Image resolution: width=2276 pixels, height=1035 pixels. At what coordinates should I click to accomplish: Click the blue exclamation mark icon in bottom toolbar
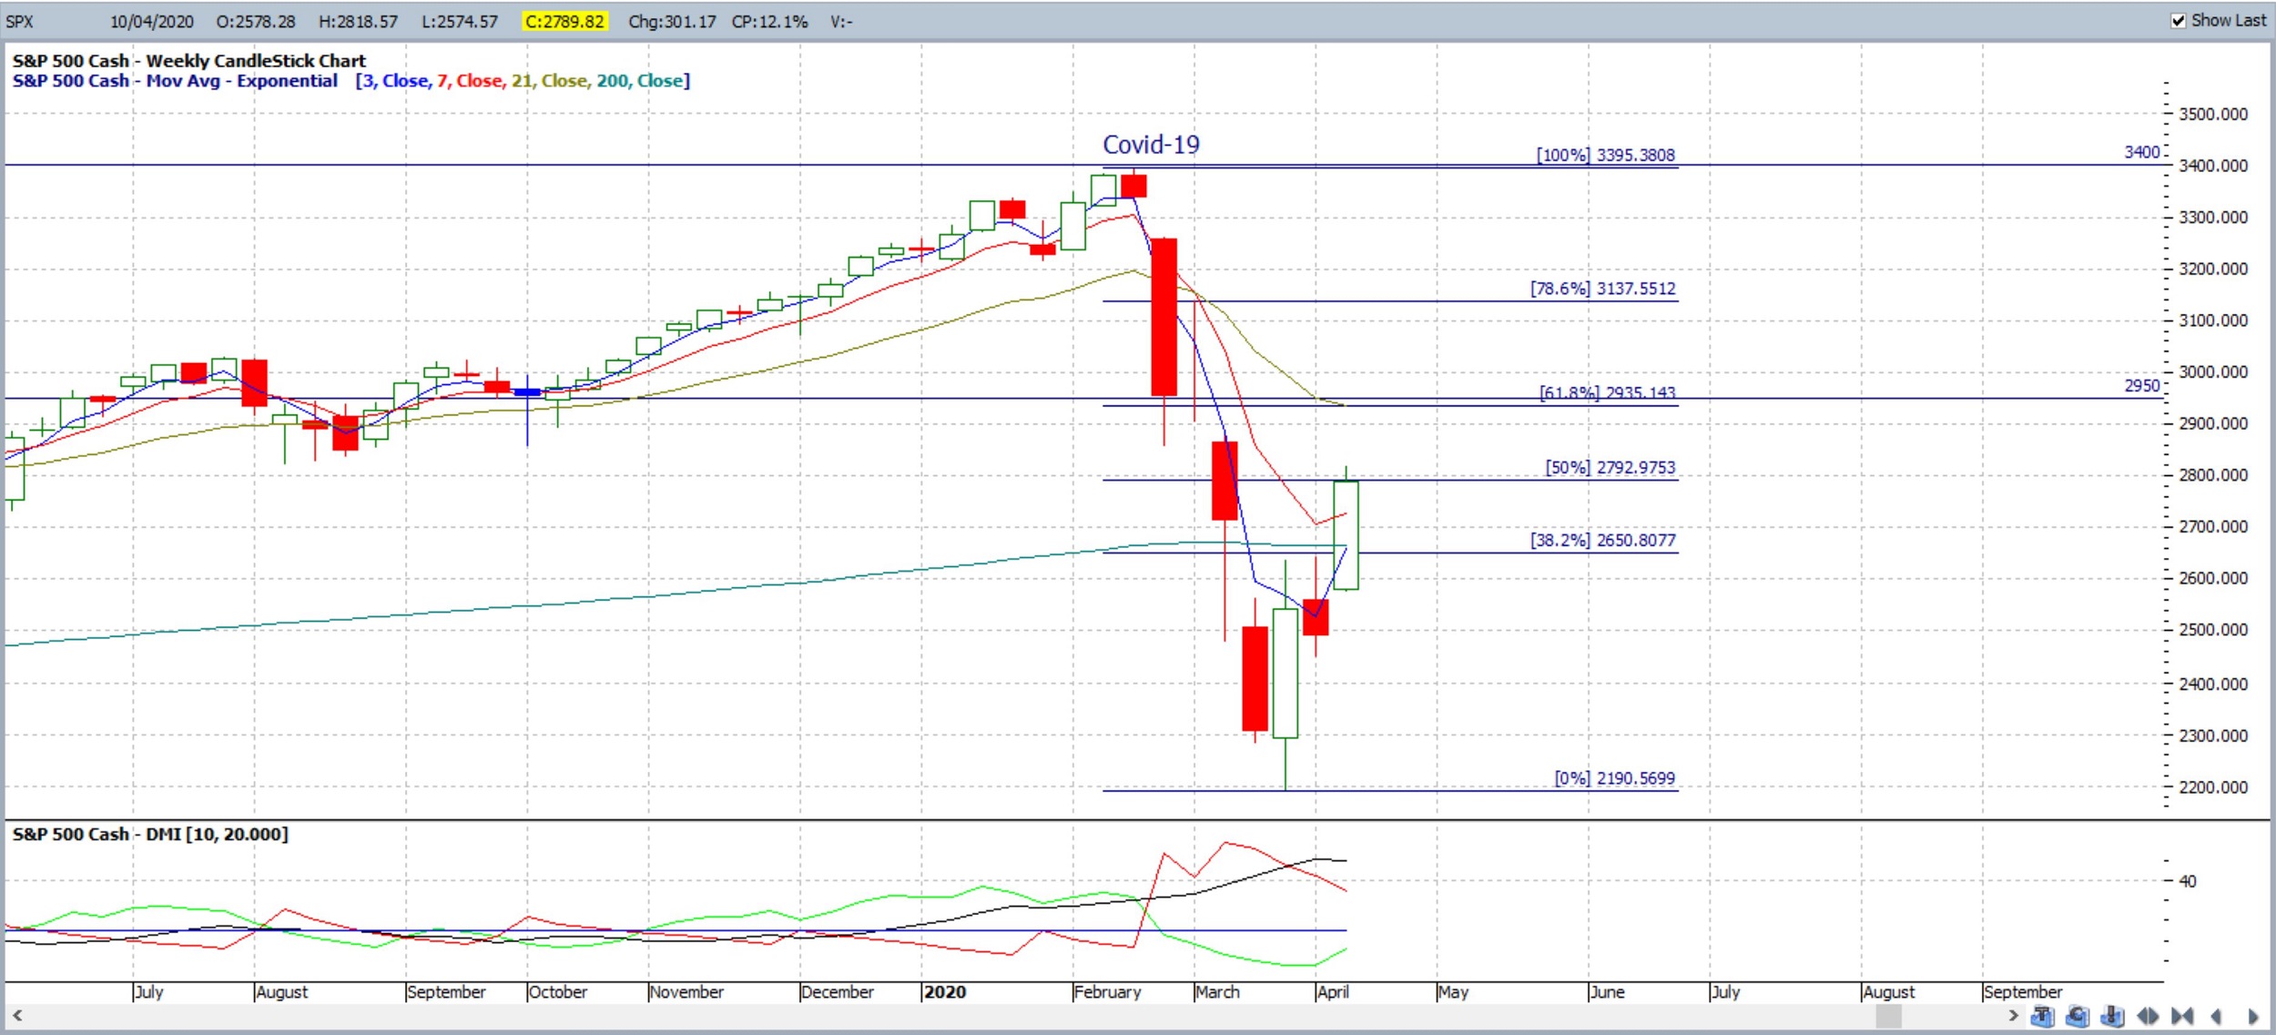pos(2112,1016)
